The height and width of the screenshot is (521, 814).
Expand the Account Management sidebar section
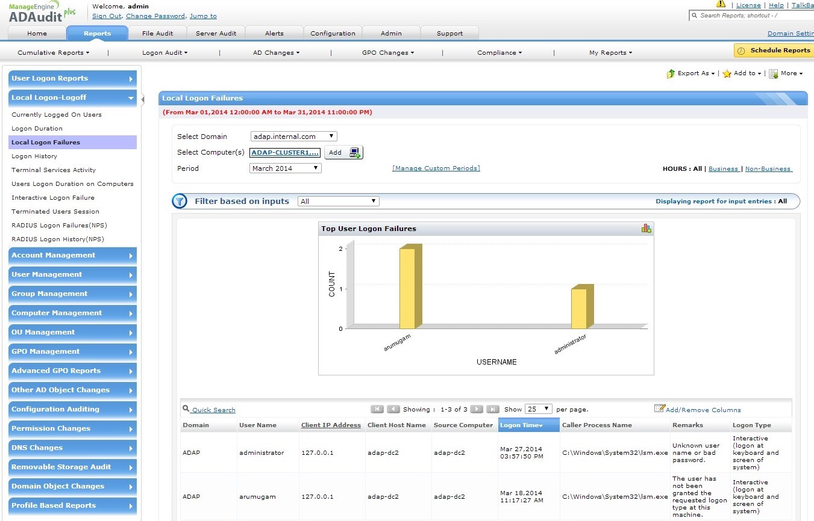(72, 256)
